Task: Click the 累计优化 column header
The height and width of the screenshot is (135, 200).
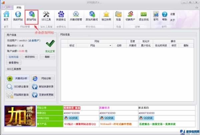Action: pos(146,46)
